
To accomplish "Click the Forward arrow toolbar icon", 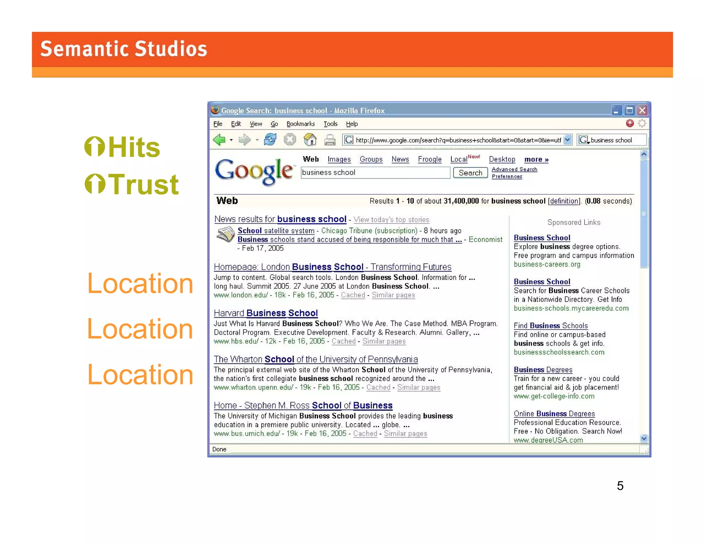I will (x=244, y=140).
